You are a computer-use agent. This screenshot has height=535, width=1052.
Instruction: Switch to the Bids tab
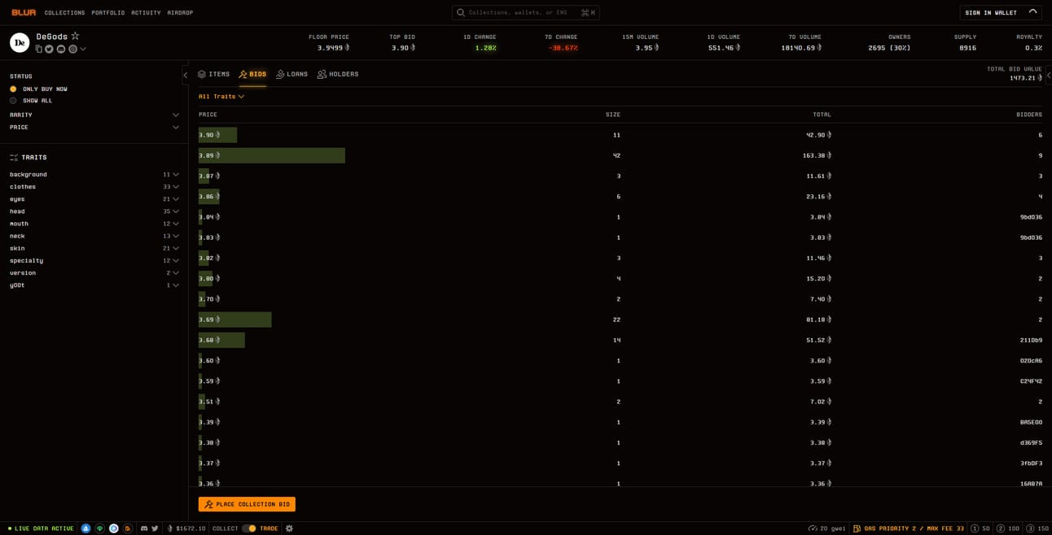252,74
